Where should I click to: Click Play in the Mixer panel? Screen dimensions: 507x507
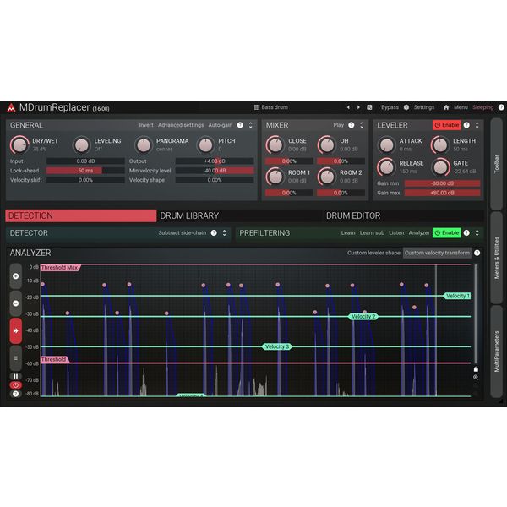(x=339, y=125)
